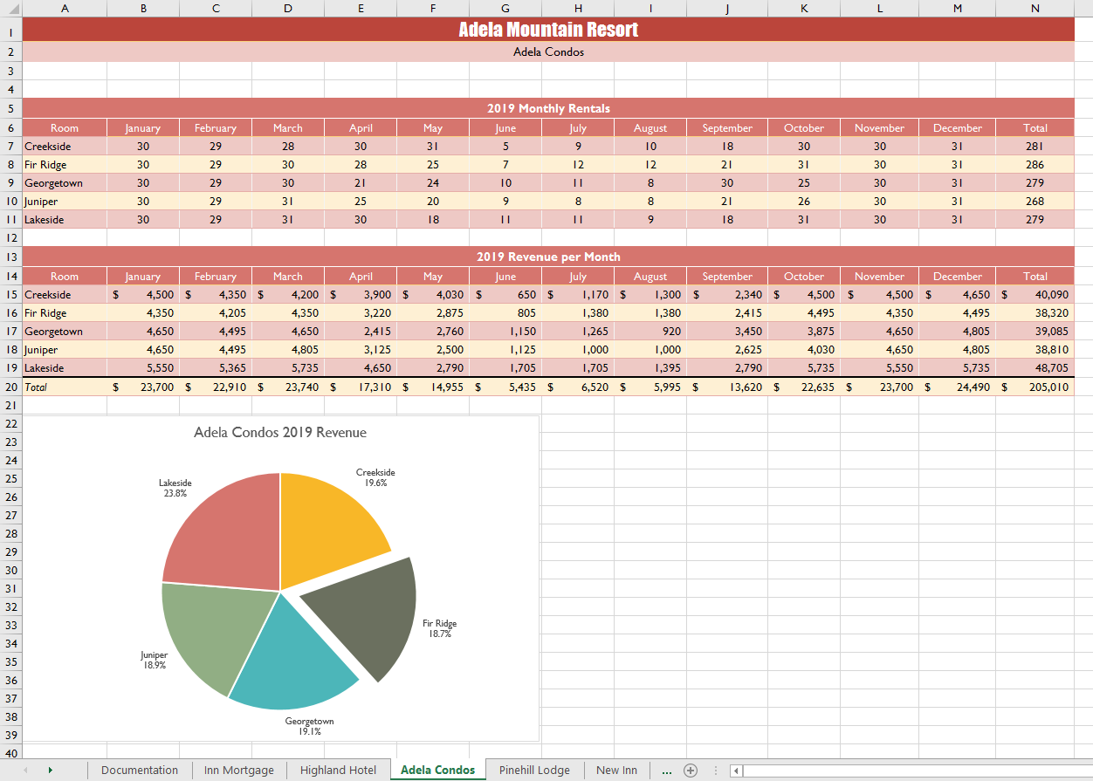This screenshot has width=1093, height=781.
Task: Show more sheet tabs via ellipsis
Action: pos(667,771)
